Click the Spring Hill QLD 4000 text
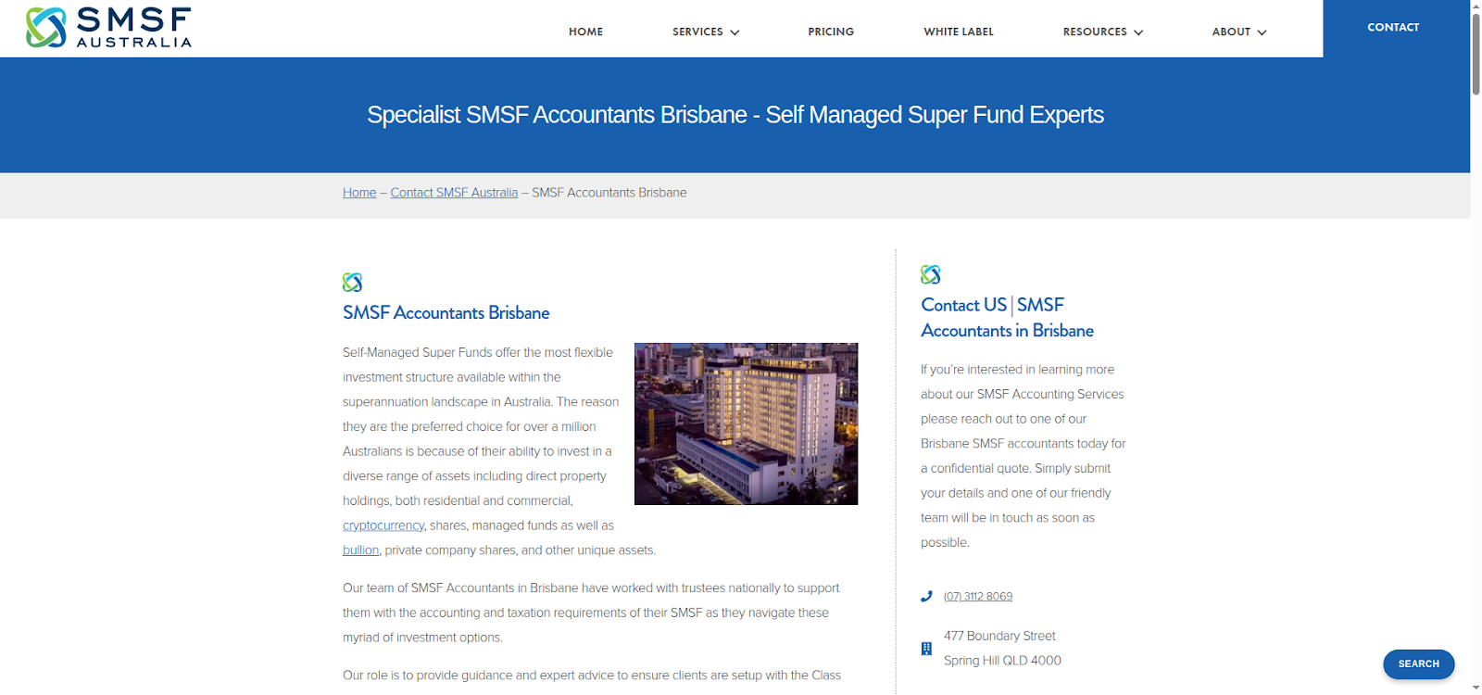This screenshot has width=1482, height=695. [1002, 661]
